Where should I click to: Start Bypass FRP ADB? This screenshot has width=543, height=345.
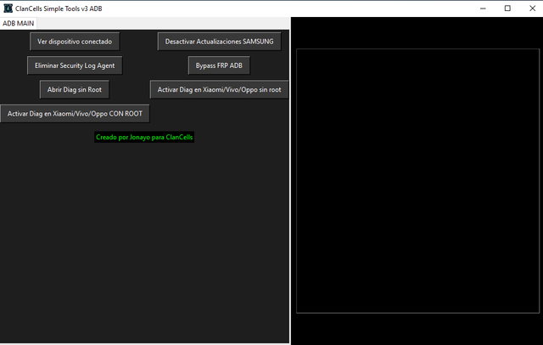pos(219,65)
